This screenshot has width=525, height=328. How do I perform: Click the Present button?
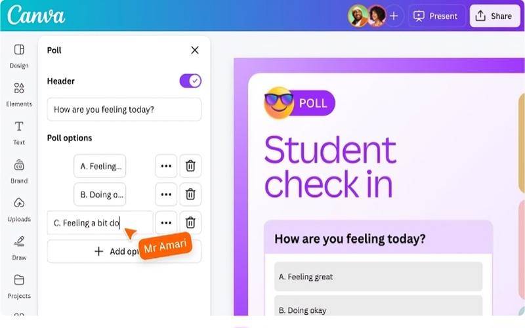pyautogui.click(x=436, y=16)
